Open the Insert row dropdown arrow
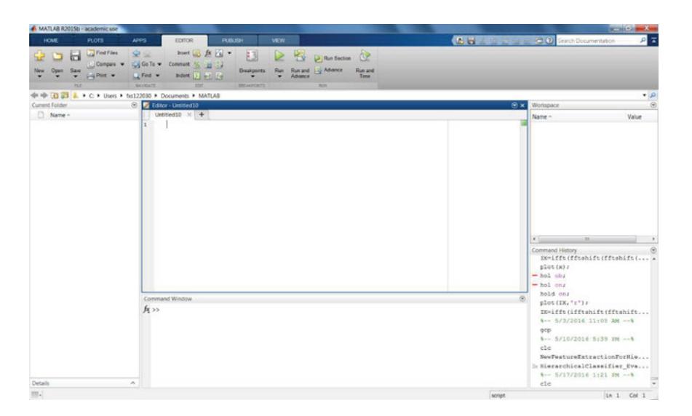692x416 pixels. [229, 53]
